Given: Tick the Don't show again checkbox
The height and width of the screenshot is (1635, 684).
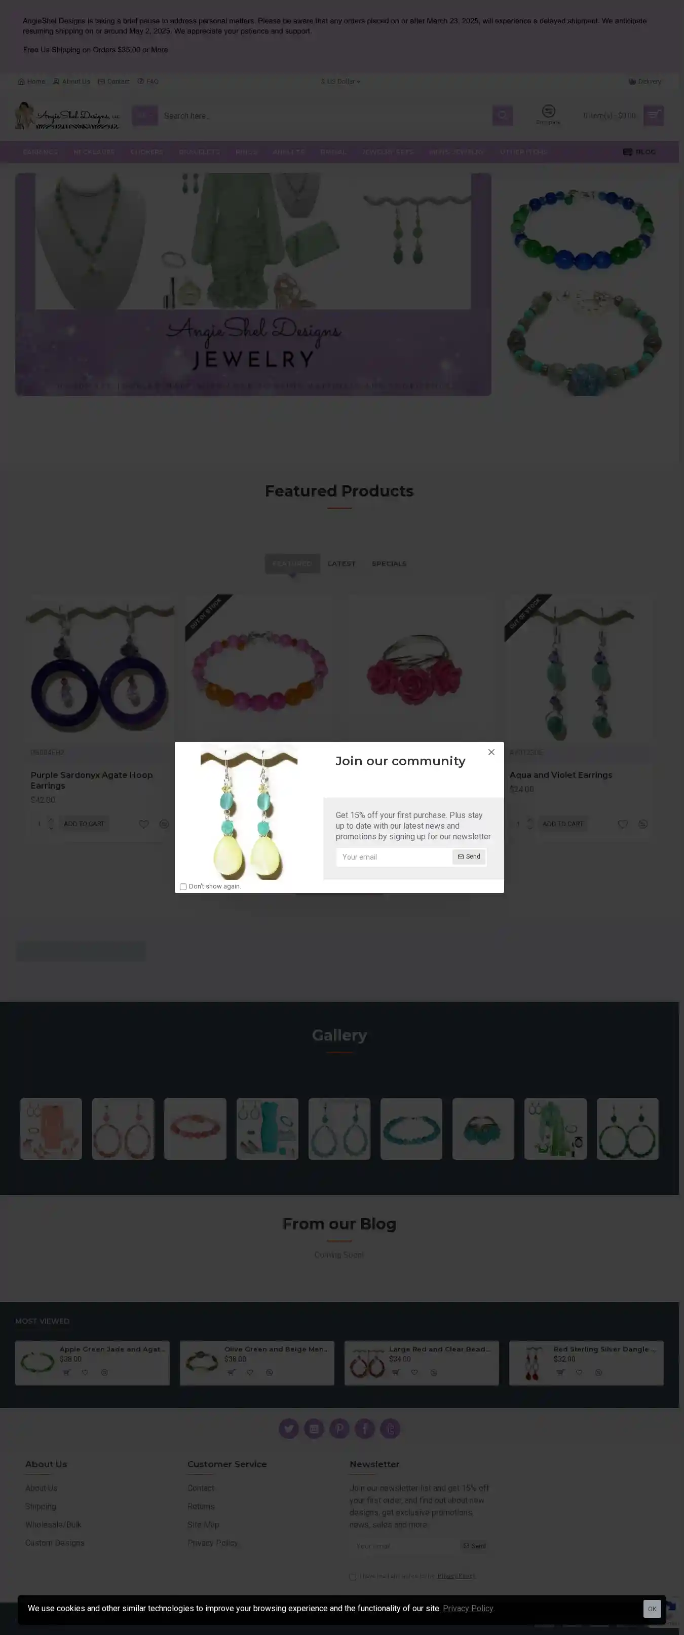Looking at the screenshot, I should coord(183,886).
